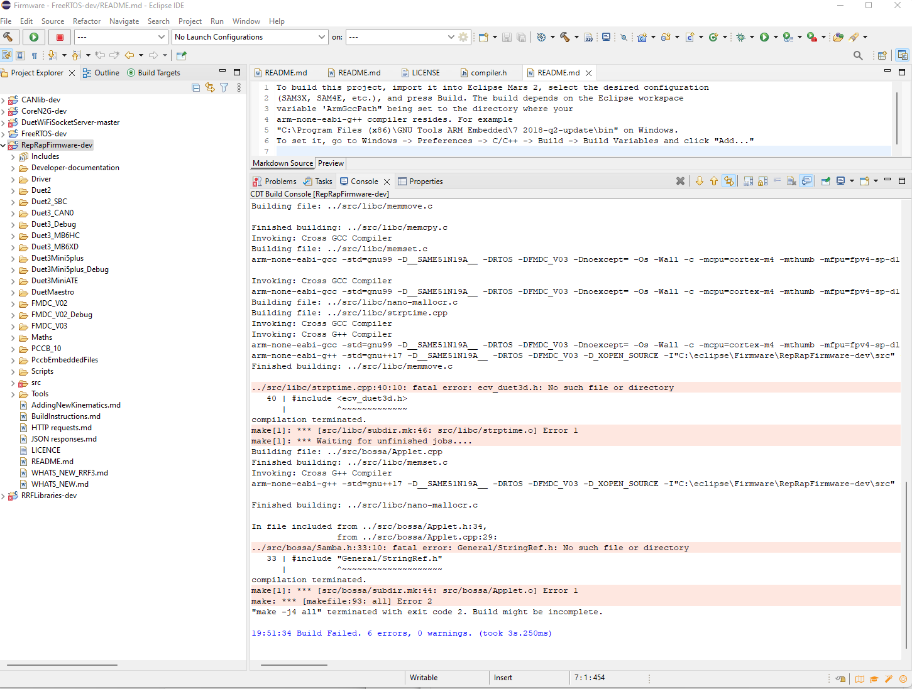Open the Project menu
The height and width of the screenshot is (689, 912).
pyautogui.click(x=190, y=21)
